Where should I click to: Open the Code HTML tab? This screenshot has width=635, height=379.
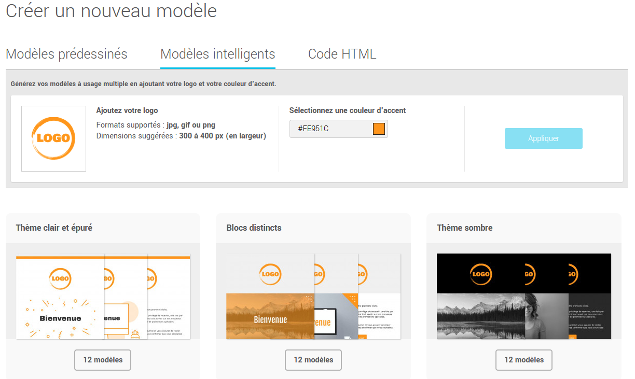[x=342, y=54]
